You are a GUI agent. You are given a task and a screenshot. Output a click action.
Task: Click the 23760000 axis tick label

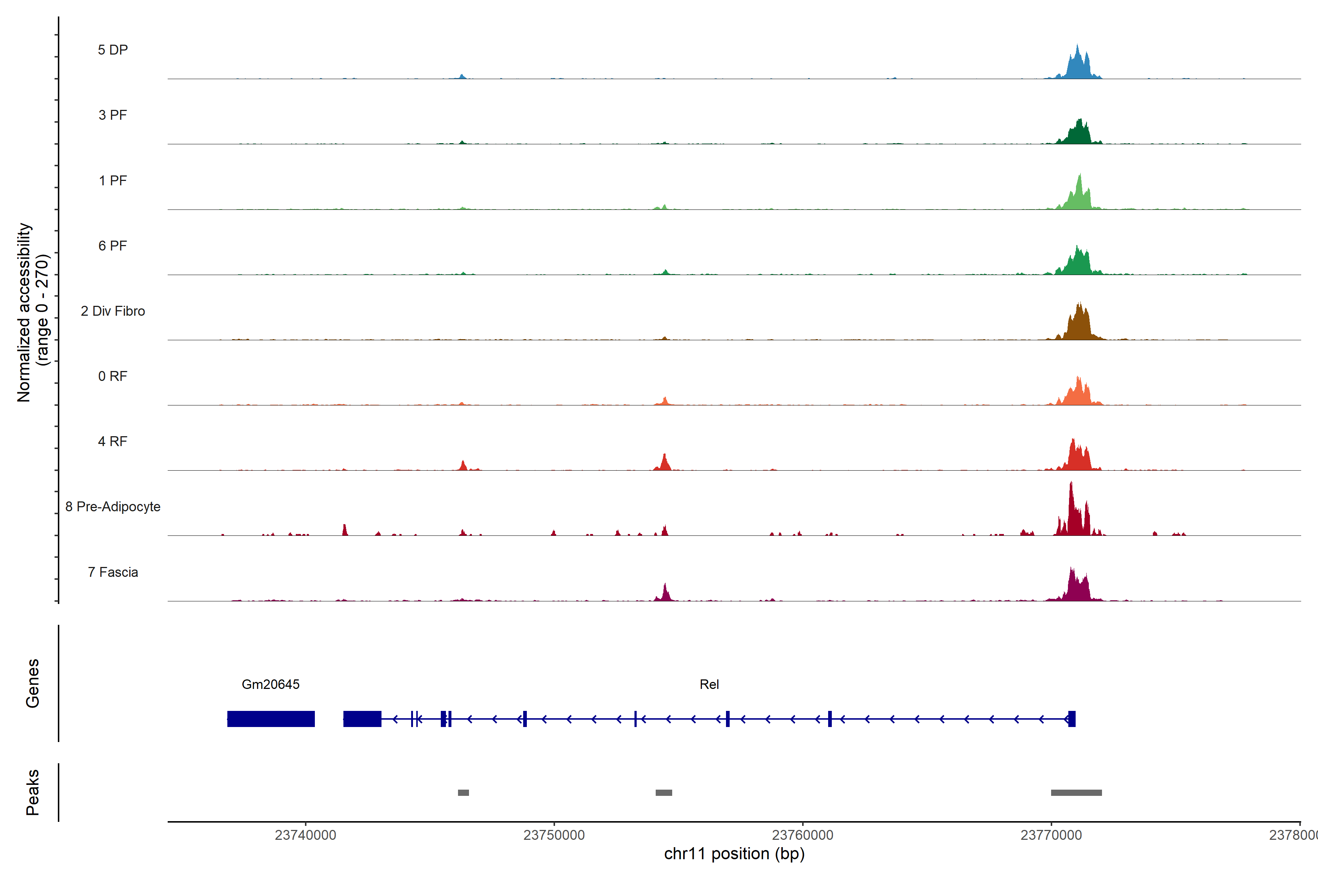pyautogui.click(x=803, y=835)
